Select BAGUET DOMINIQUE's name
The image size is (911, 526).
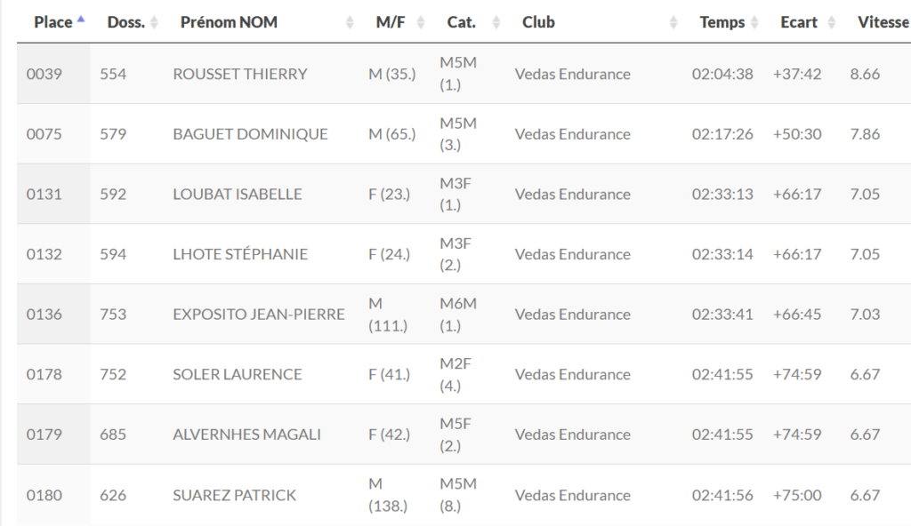tap(250, 134)
